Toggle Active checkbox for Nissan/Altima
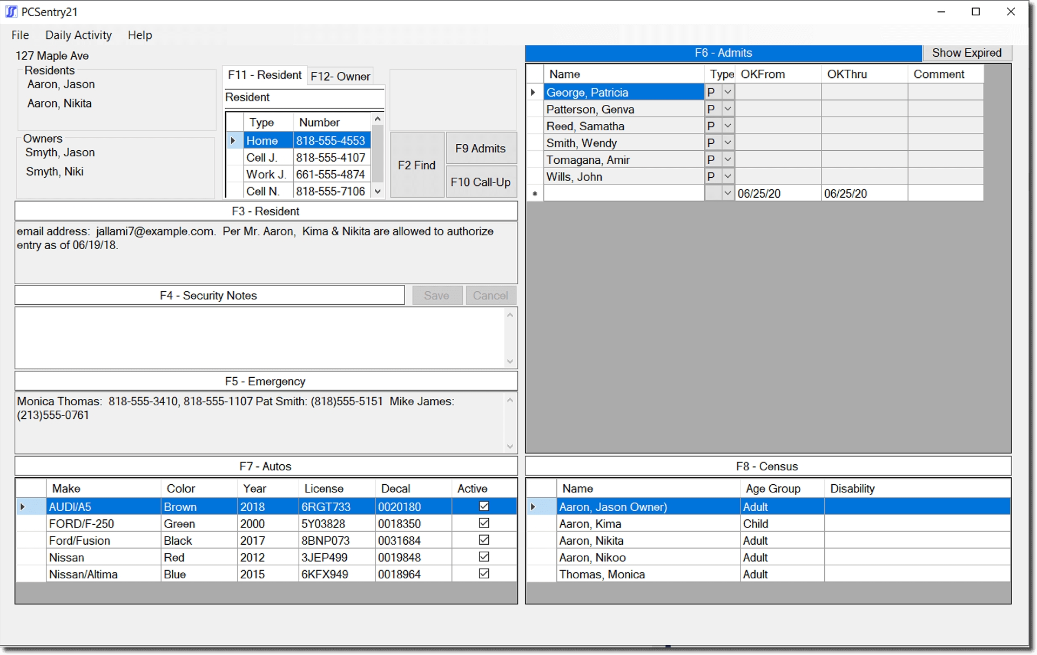 pos(484,573)
